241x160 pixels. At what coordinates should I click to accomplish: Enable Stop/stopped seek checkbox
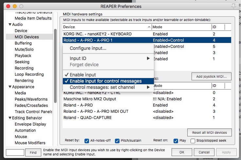193,141
